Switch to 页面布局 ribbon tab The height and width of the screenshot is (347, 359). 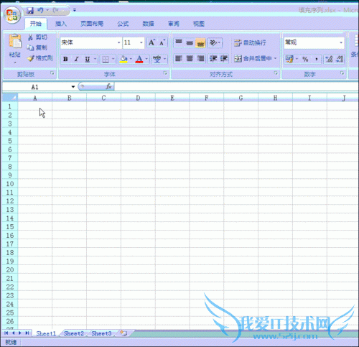92,24
